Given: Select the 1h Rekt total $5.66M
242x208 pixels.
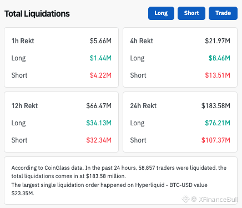Looking at the screenshot, I should 100,41.
